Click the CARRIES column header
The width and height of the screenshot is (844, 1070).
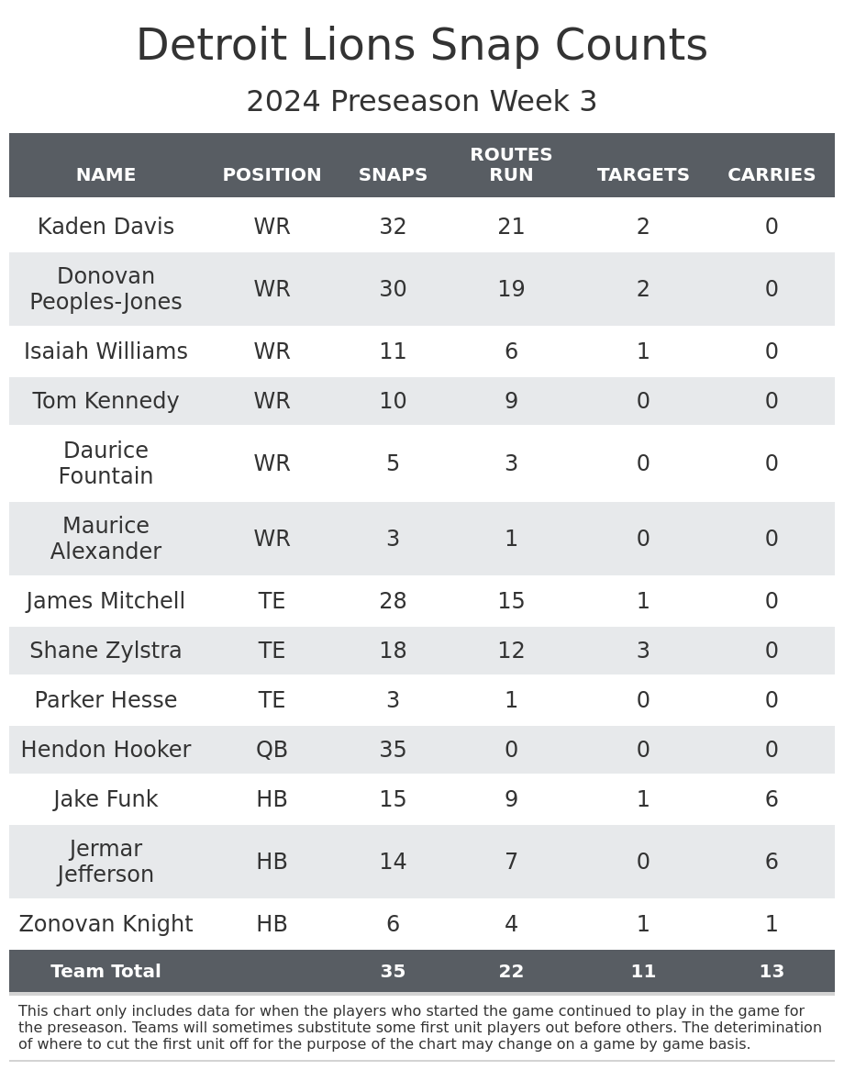772,175
